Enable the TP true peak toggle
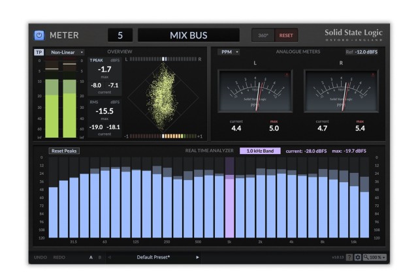Viewport: 418px width, 278px height. click(38, 52)
